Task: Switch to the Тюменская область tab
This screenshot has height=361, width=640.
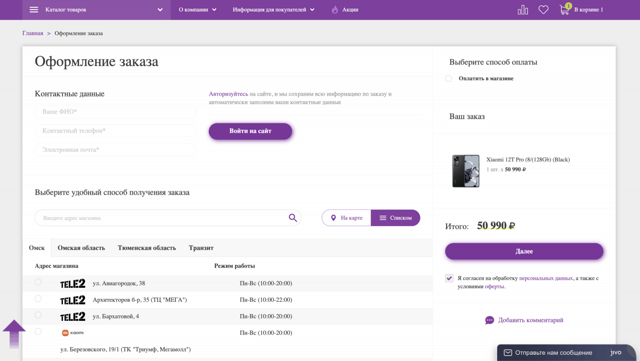Action: tap(147, 248)
